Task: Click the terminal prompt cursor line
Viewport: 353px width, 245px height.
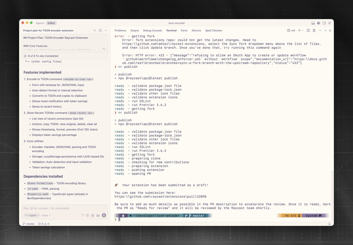Action: (119, 219)
